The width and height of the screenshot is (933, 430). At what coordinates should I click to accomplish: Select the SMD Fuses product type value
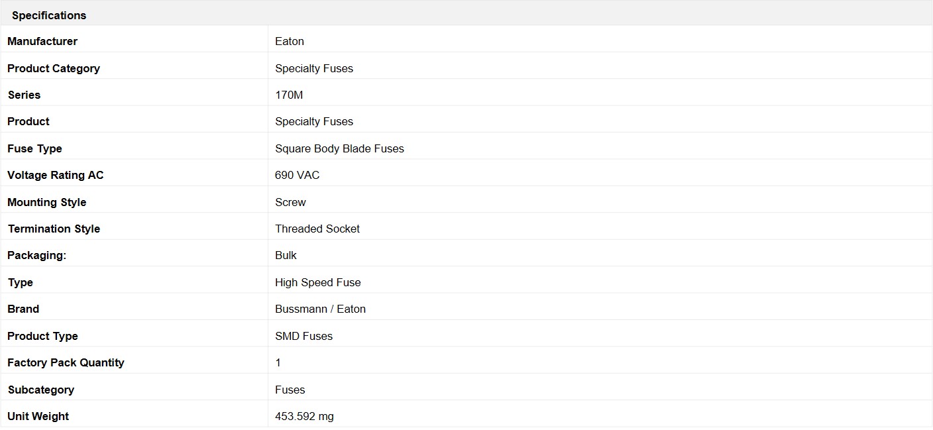tap(303, 336)
